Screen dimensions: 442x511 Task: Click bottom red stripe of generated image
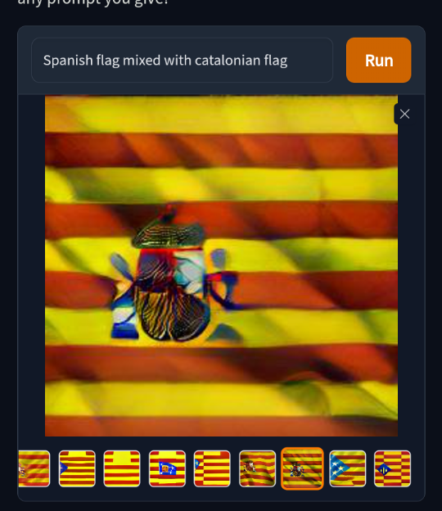221,427
